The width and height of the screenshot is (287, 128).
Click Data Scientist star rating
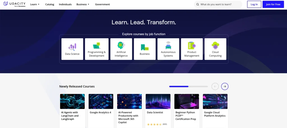pyautogui.click(x=154, y=125)
